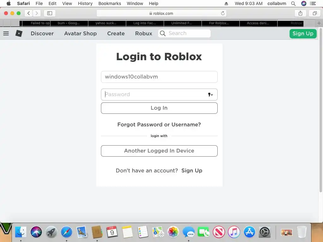Open the Trash in the Dock
Screen dimensions: 323x242
pyautogui.click(x=302, y=232)
